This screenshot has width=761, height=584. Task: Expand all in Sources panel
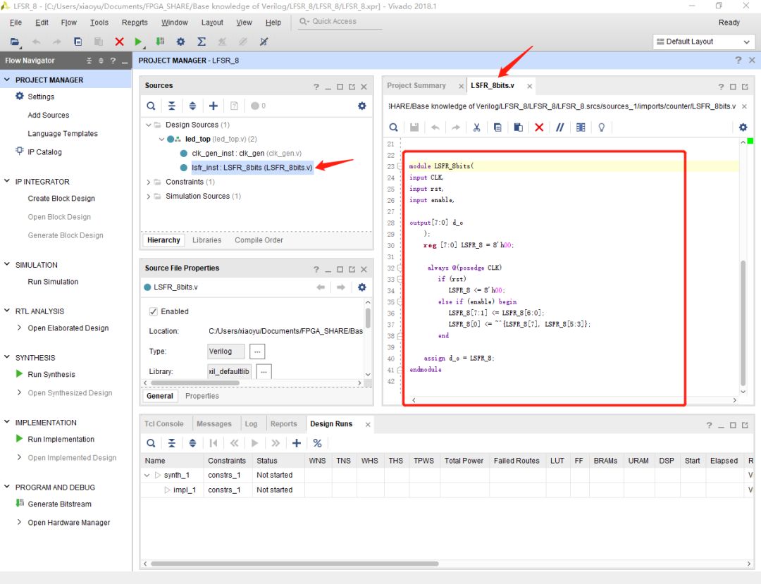(x=192, y=106)
